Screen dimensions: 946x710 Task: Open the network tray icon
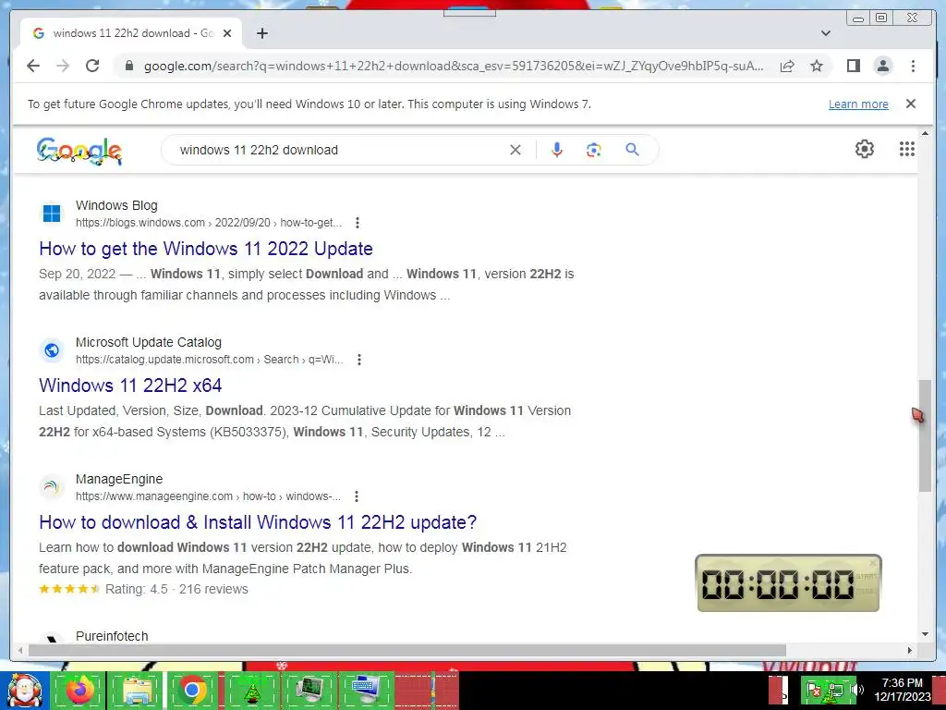coord(835,690)
